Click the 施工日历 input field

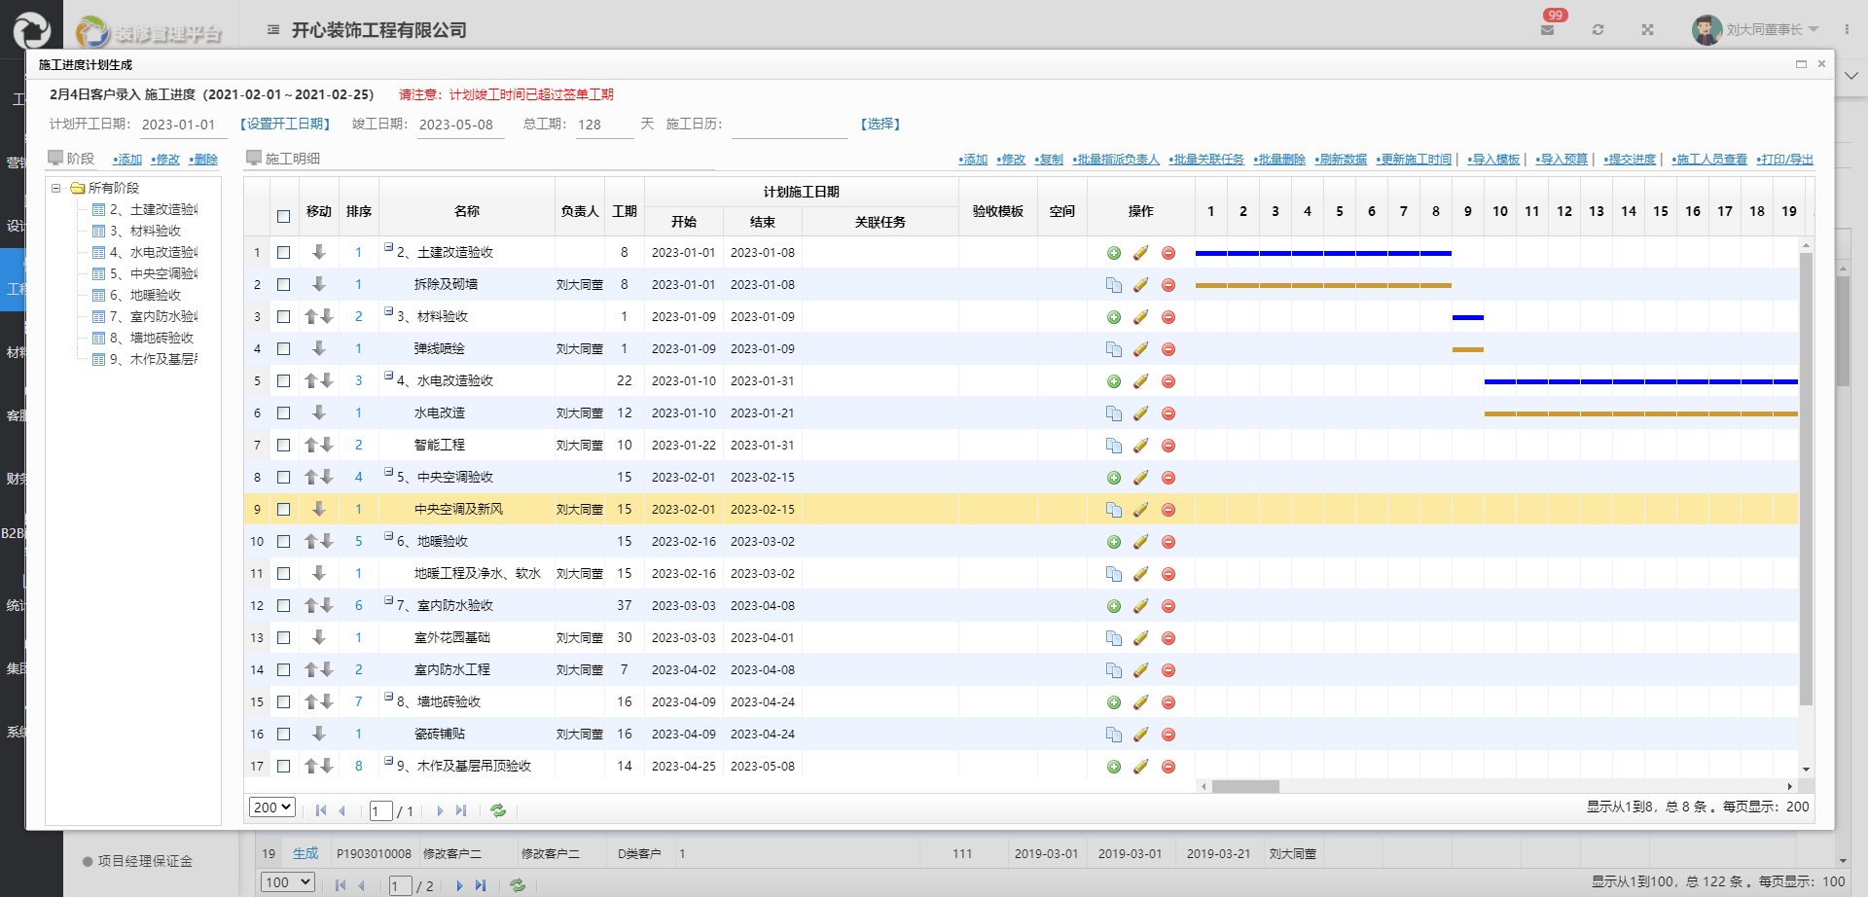click(789, 126)
